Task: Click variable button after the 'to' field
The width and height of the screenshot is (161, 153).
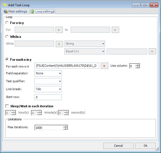Action: pos(115,30)
